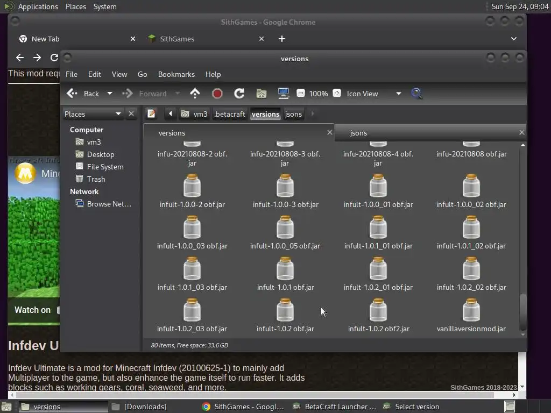This screenshot has width=551, height=413.
Task: Go to the jsons path button
Action: tap(293, 114)
